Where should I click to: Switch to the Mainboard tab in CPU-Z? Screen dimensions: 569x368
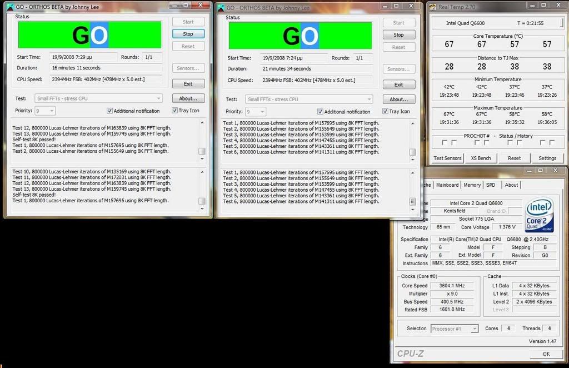coord(447,185)
